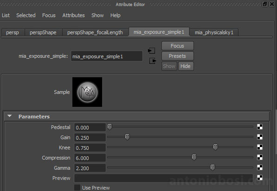Click the Maya sample swatch thumbnail

pos(87,92)
